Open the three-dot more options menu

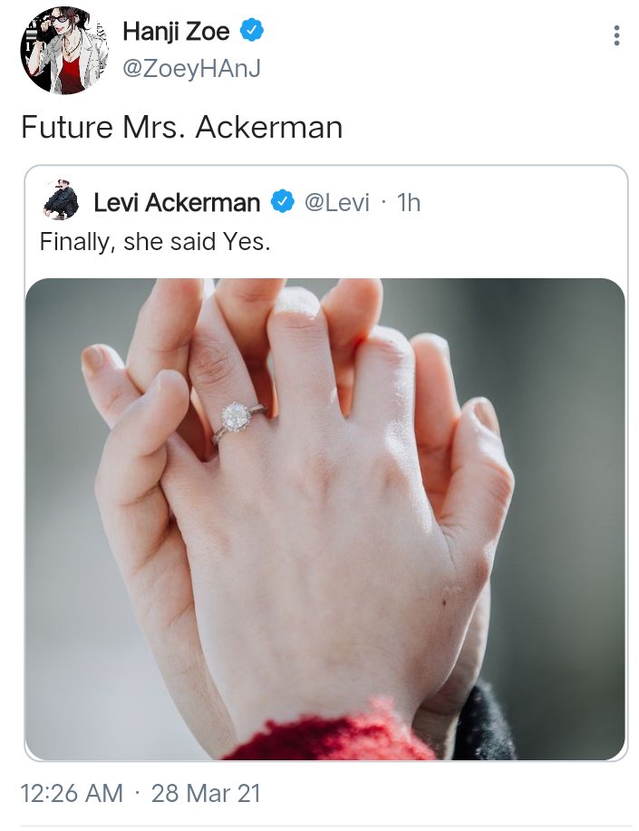point(616,35)
